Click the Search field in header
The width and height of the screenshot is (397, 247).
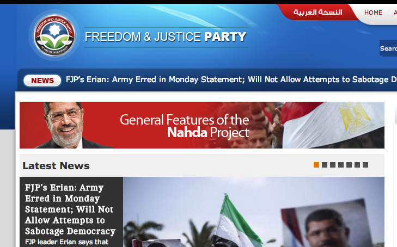388,48
